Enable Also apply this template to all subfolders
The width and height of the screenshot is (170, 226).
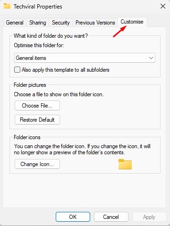click(x=17, y=69)
